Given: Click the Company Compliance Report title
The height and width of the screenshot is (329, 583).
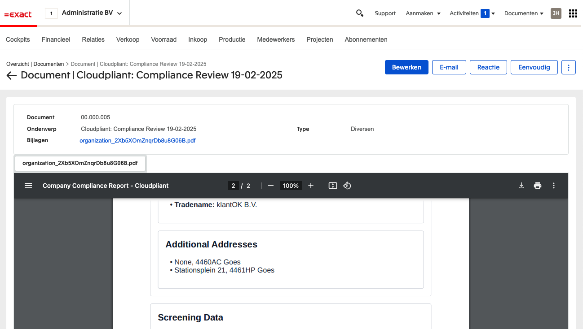Looking at the screenshot, I should (106, 186).
